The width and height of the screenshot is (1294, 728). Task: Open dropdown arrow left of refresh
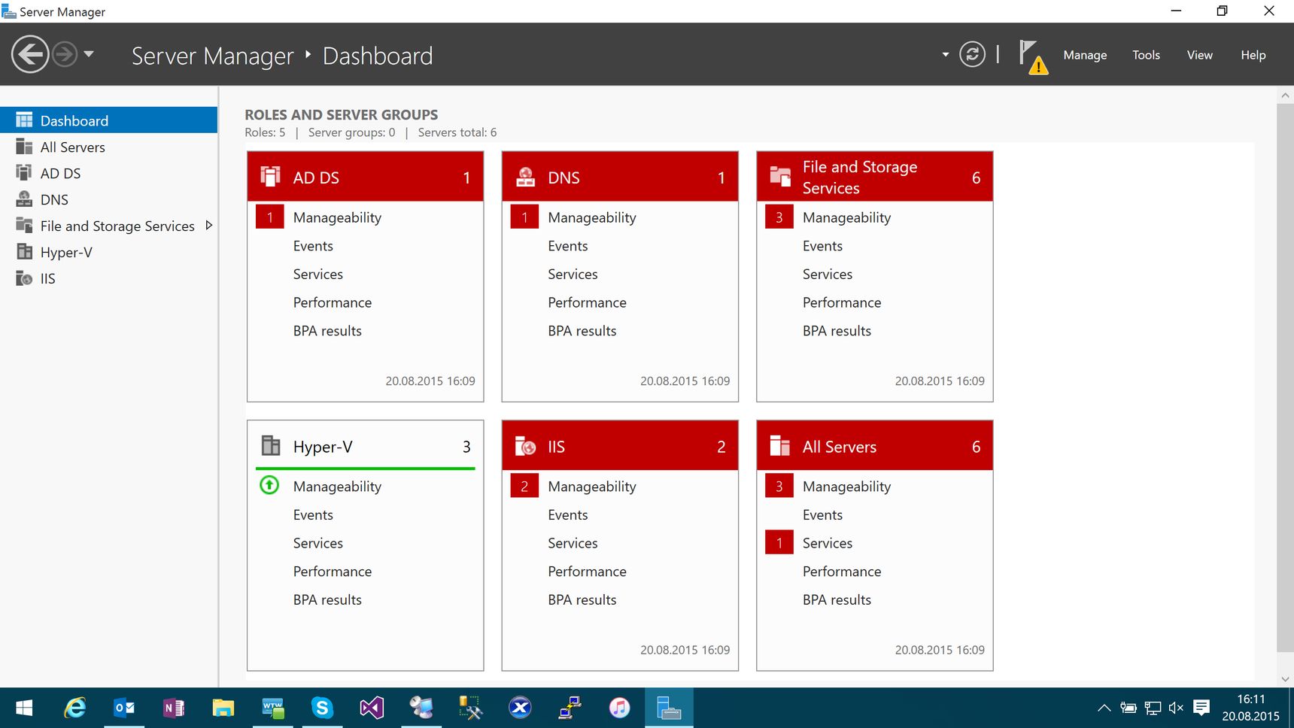945,54
